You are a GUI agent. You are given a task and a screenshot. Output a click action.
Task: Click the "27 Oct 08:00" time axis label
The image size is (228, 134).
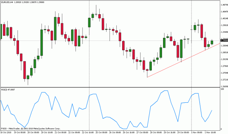(142, 133)
